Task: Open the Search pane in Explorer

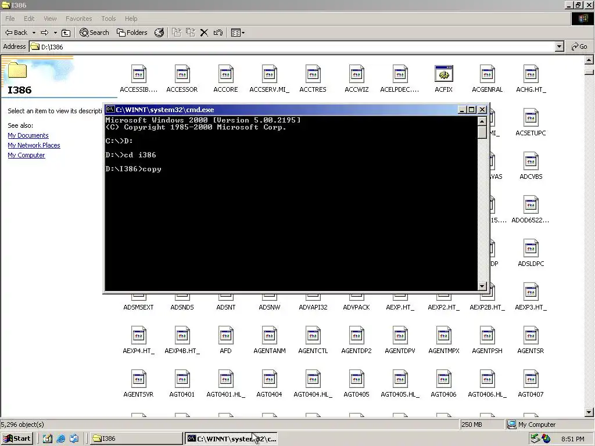Action: 94,33
